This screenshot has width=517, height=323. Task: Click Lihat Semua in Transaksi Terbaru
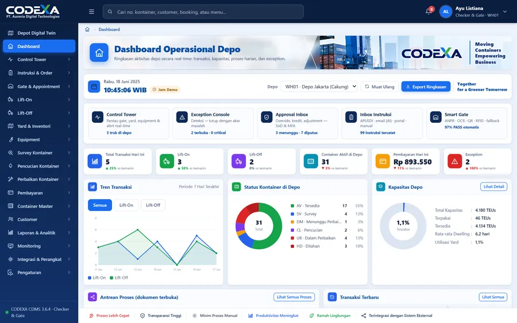[x=493, y=297]
